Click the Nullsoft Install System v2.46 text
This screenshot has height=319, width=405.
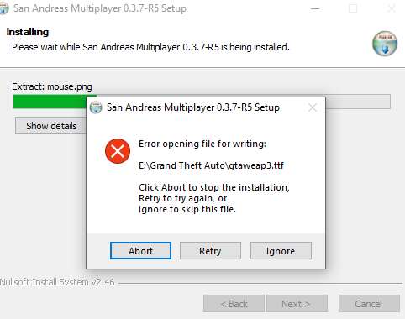point(57,282)
